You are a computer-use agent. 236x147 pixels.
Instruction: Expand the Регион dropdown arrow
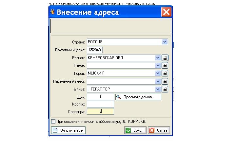pos(158,58)
